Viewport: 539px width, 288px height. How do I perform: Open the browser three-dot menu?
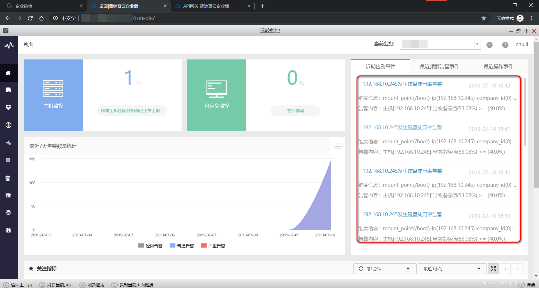pos(531,18)
